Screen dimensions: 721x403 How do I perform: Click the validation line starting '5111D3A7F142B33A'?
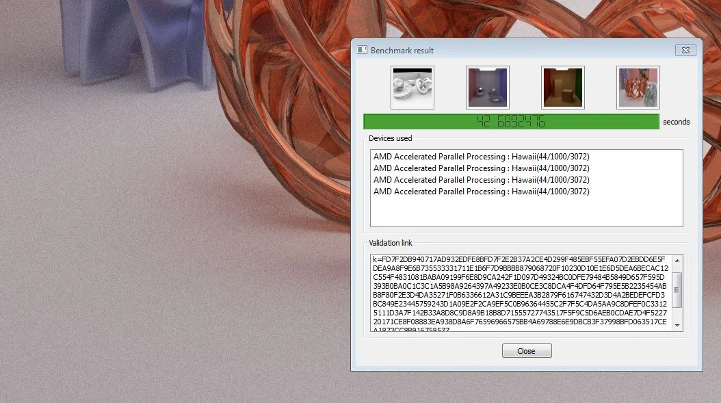[x=520, y=313]
